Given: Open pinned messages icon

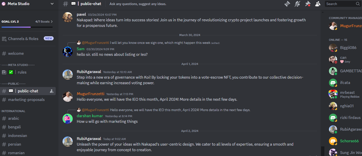Looking at the screenshot, I should 308,4.
